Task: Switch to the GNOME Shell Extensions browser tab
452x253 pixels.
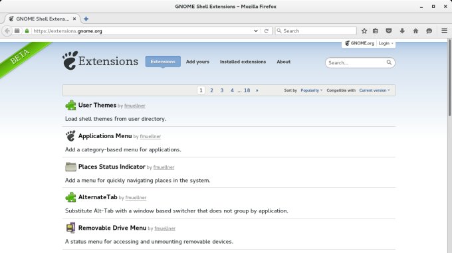Action: pos(43,19)
